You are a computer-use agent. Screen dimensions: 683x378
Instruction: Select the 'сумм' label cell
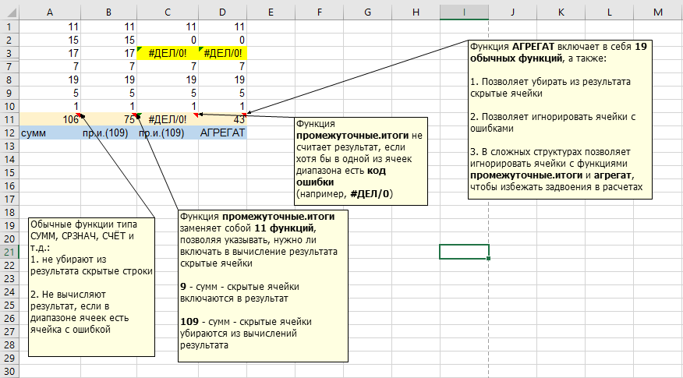[x=50, y=132]
